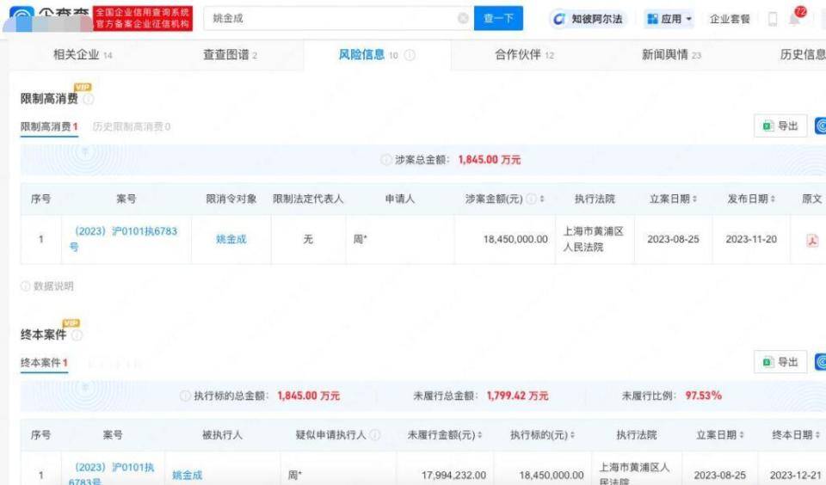Image resolution: width=826 pixels, height=485 pixels.
Task: Click info icon before 涉案总金额
Action: tap(386, 160)
